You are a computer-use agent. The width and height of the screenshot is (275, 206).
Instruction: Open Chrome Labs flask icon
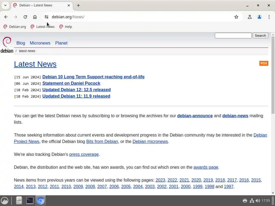pyautogui.click(x=249, y=17)
